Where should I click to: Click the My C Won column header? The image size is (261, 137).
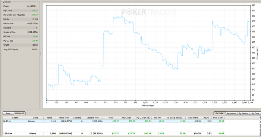tap(127, 118)
